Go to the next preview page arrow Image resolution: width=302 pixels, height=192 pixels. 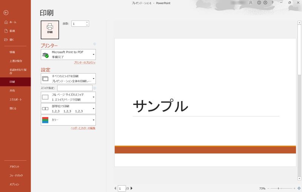[x=131, y=188]
